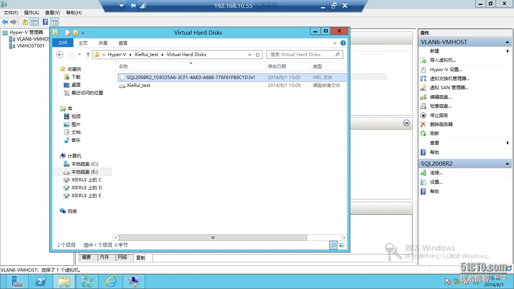Click the Explorer up-one-level arrow
This screenshot has width=514, height=289.
(x=88, y=55)
